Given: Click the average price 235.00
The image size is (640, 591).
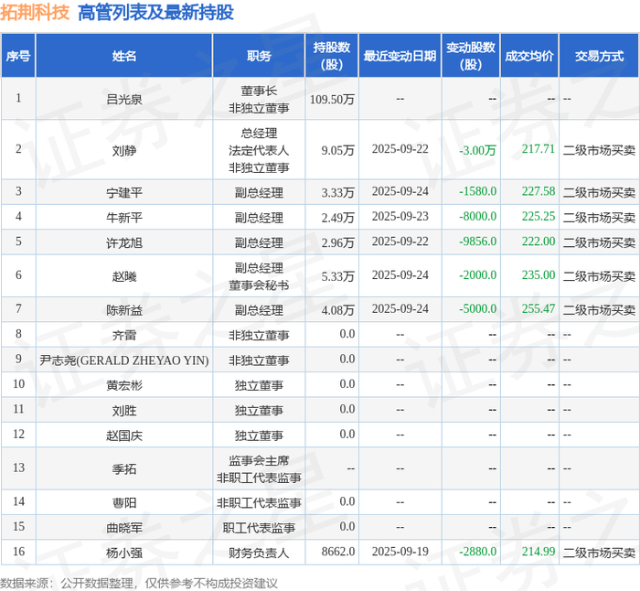Looking at the screenshot, I should coord(539,275).
